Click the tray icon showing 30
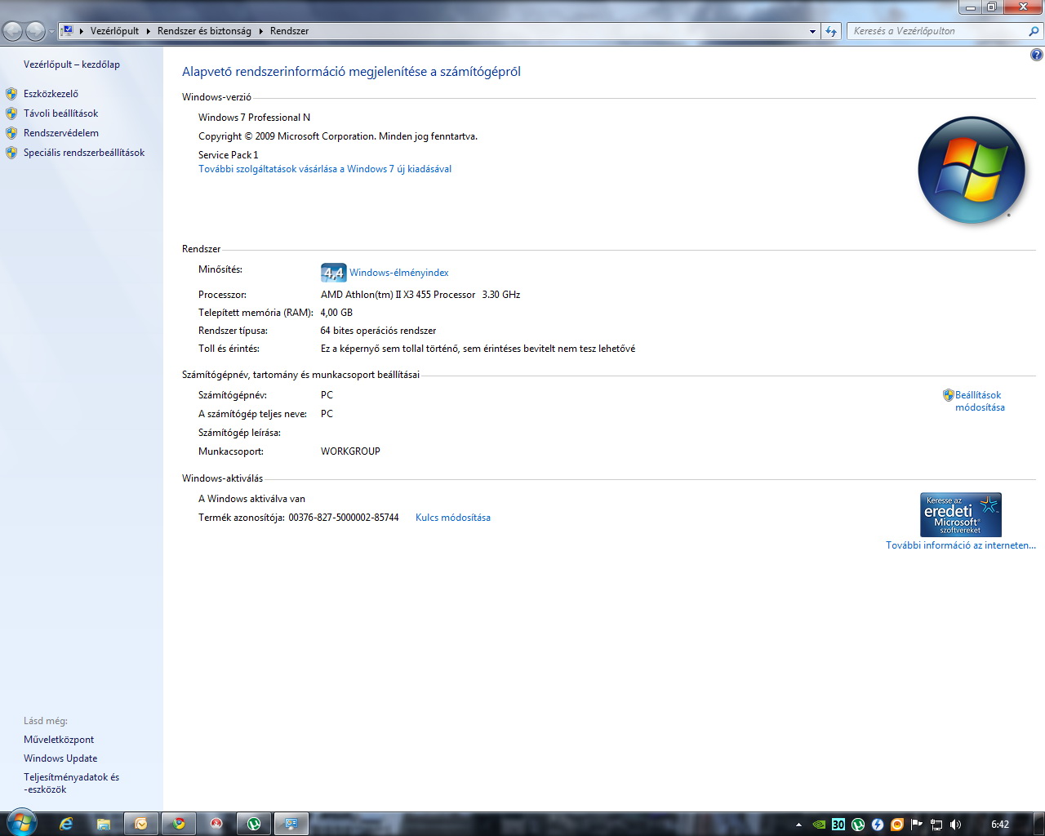 tap(838, 825)
